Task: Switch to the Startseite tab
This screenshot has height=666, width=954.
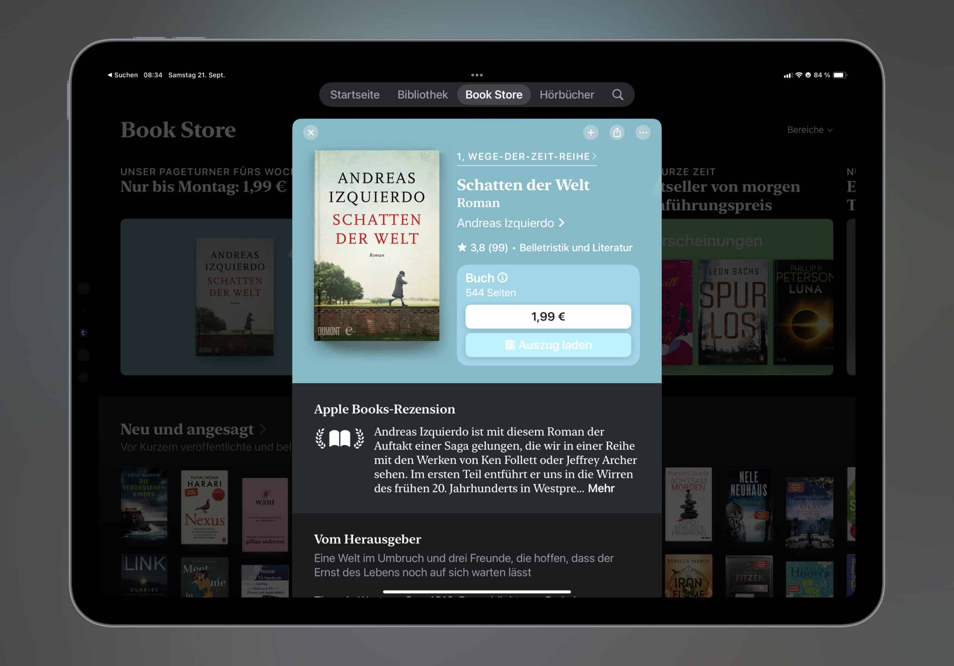Action: (355, 95)
